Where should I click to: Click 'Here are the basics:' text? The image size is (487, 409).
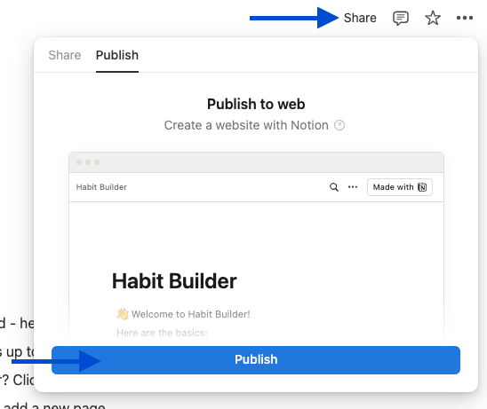[162, 333]
